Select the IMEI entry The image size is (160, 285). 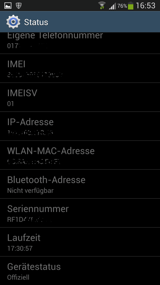click(x=80, y=68)
